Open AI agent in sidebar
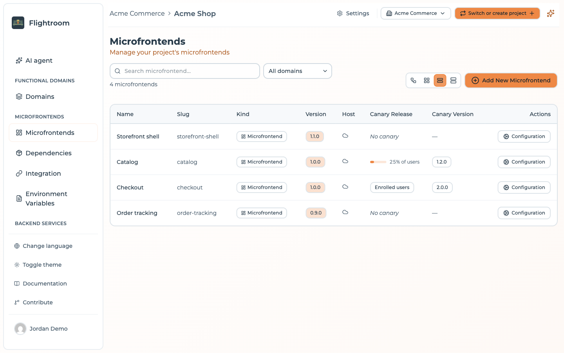564x353 pixels. coord(53,60)
